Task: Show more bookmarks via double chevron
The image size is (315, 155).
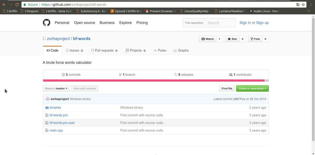Action: pyautogui.click(x=309, y=11)
